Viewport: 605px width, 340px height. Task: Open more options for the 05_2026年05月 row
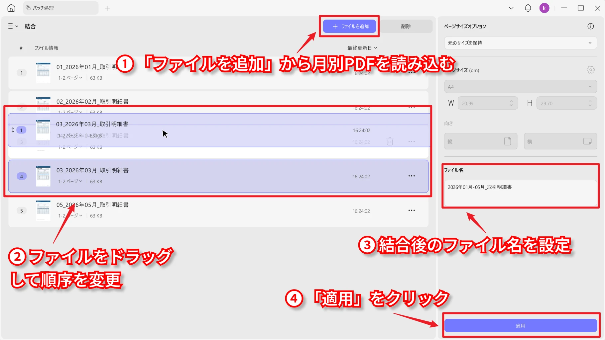tap(412, 211)
